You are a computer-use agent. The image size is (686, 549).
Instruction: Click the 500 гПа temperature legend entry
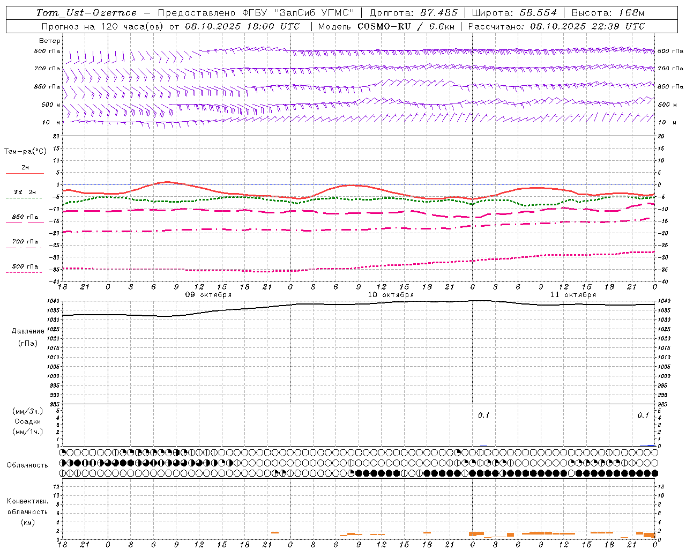coord(24,269)
